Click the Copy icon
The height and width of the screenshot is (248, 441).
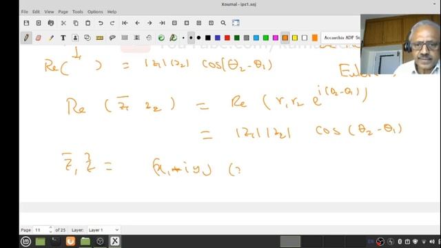[76, 23]
